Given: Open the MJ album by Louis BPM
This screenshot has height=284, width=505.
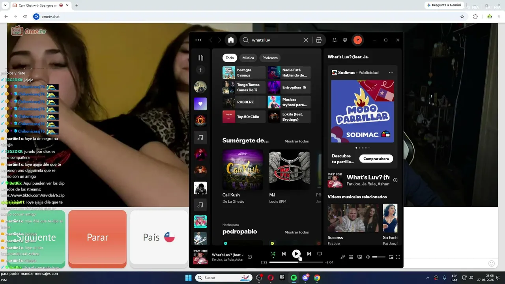Looking at the screenshot, I should [x=289, y=177].
